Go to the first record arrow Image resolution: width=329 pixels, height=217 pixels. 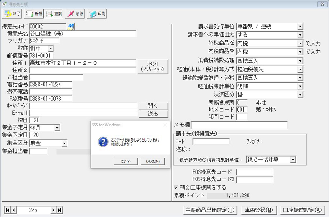point(7,210)
